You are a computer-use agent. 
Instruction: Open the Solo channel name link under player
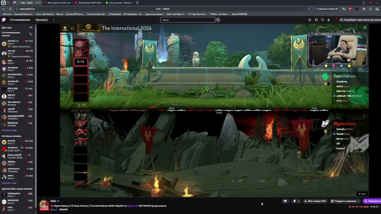[x=53, y=201]
